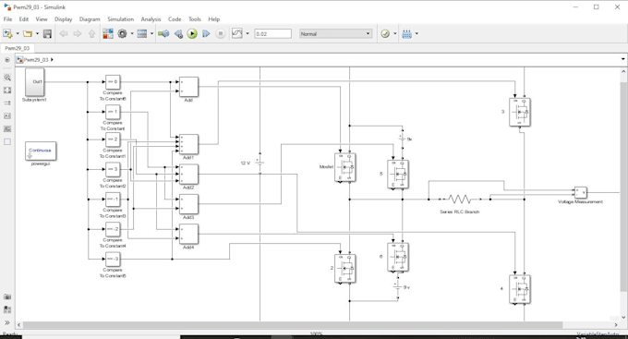
Task: Expand the palette with double chevron
Action: click(7, 322)
